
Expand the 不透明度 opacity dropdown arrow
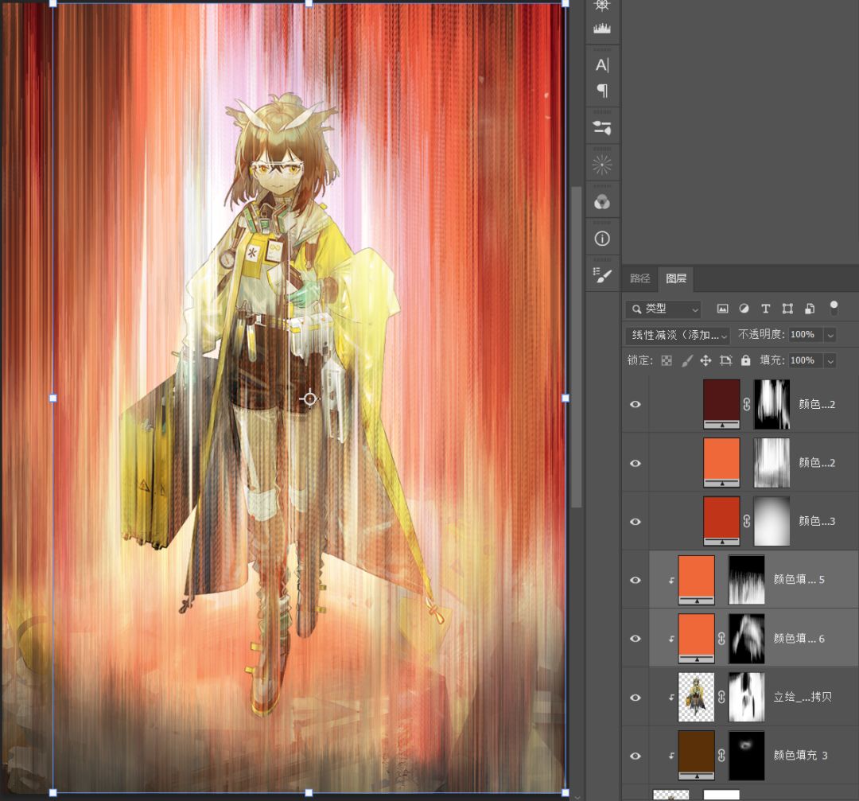[830, 335]
